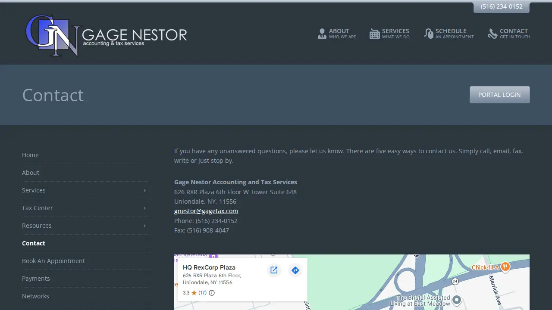552x310 pixels.
Task: Click the rating info icon in map card
Action: 212,293
